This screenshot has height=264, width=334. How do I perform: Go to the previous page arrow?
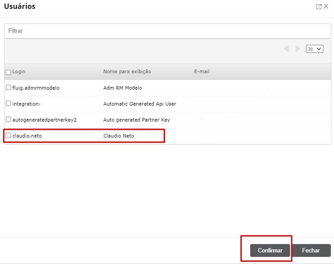[x=286, y=49]
